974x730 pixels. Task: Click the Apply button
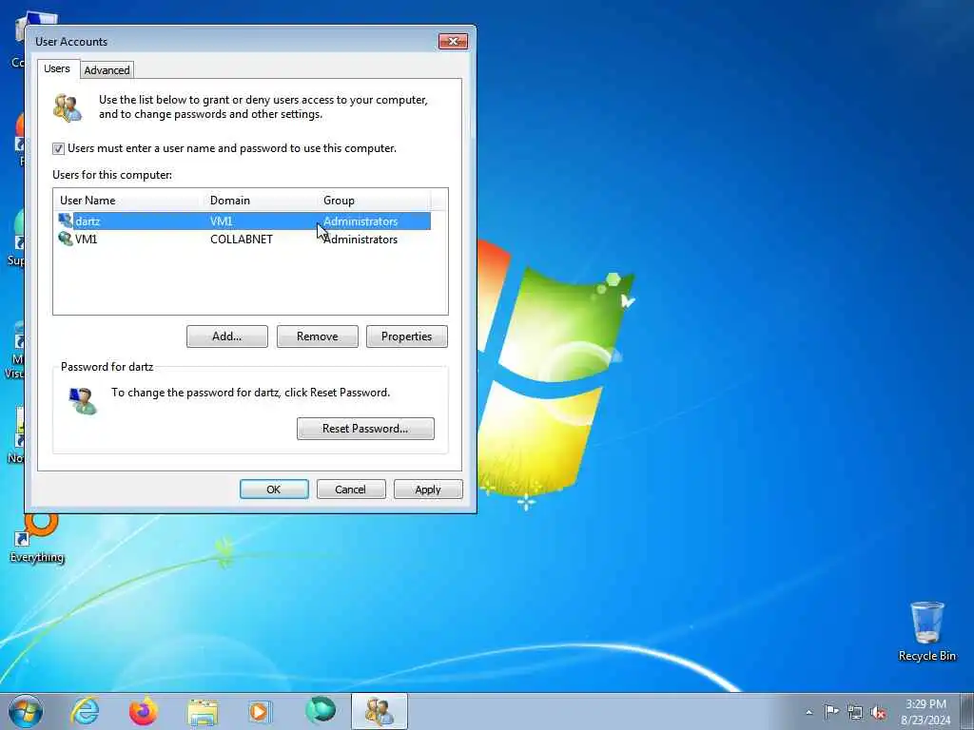[x=428, y=490]
